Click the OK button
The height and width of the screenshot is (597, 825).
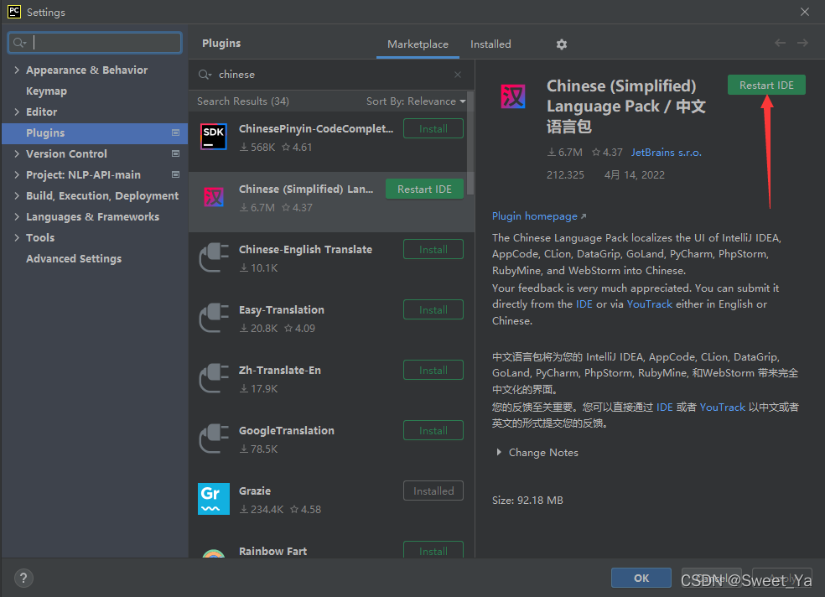pyautogui.click(x=641, y=578)
